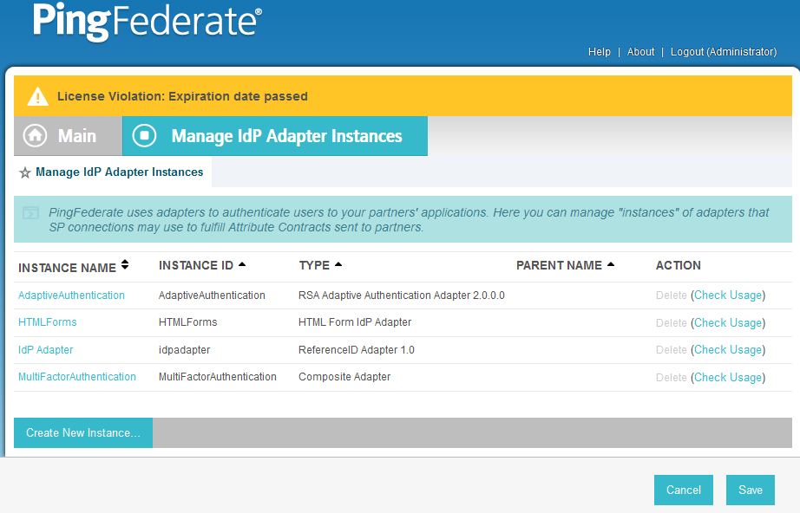Click the circular stop icon in active tab
This screenshot has width=800, height=513.
coord(144,136)
